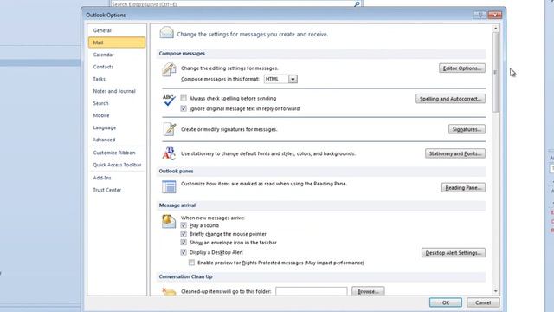Open Notes and Journal options

(117, 91)
